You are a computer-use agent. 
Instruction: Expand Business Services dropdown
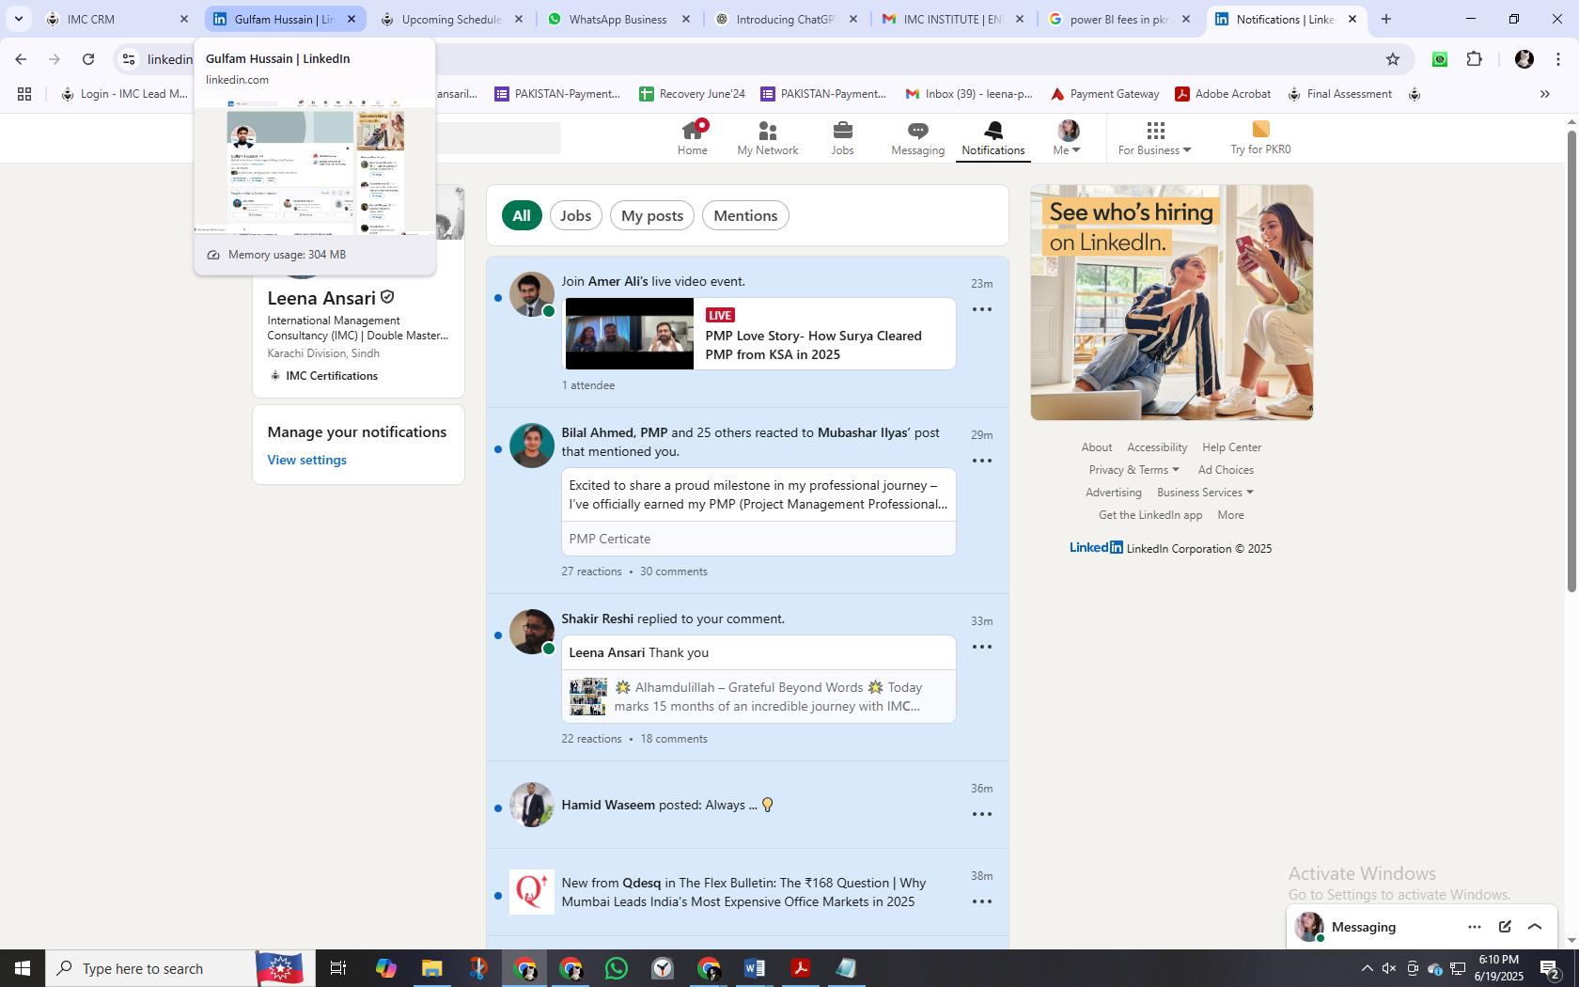(1205, 493)
